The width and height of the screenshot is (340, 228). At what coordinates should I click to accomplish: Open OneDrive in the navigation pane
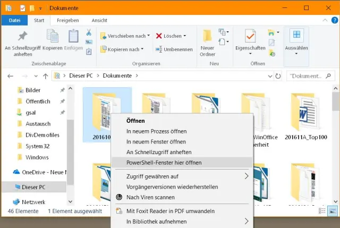pyautogui.click(x=39, y=172)
